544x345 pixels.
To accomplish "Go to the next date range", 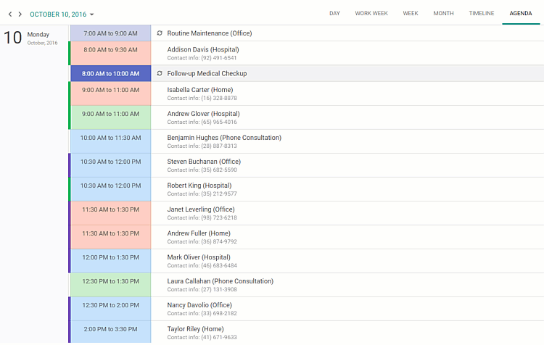I will [20, 14].
